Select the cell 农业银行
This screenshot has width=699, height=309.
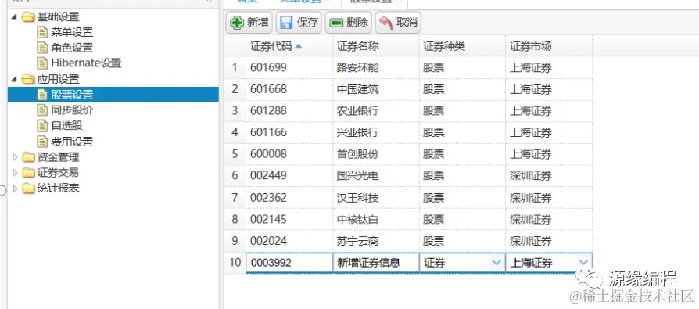(376, 111)
